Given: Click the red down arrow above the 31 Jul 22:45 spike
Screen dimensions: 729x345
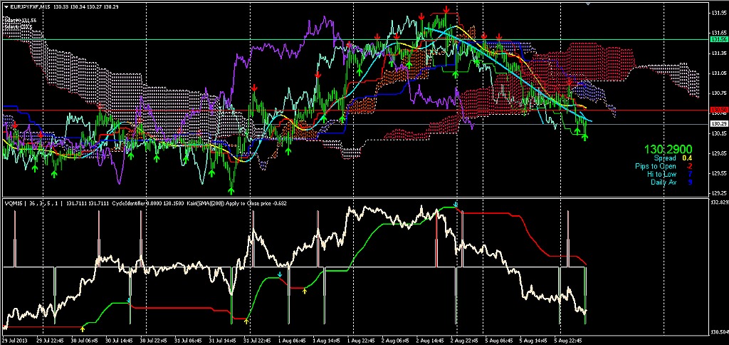Looking at the screenshot, I should coord(254,88).
